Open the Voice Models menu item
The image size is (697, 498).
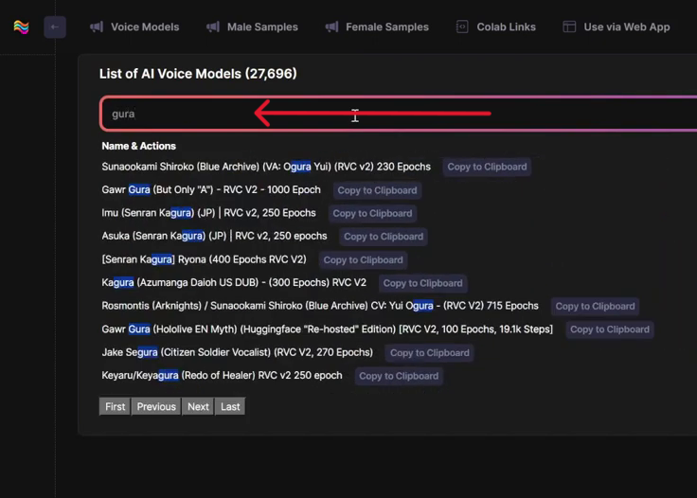pos(145,27)
